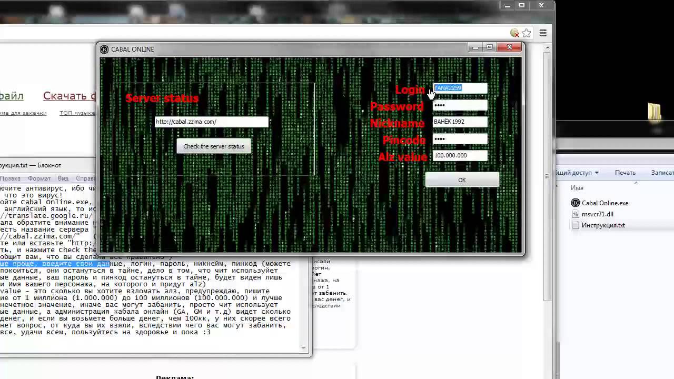Click the server URL field with cabal.zzima.com
674x379 pixels.
tap(212, 122)
